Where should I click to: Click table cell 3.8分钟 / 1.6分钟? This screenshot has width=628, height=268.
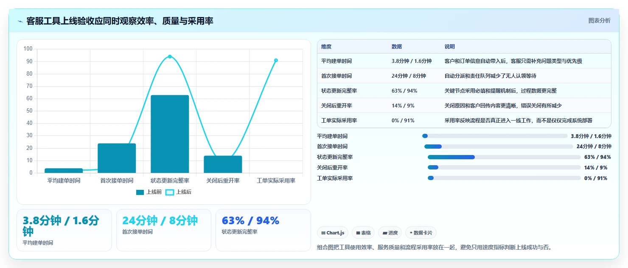coord(412,61)
